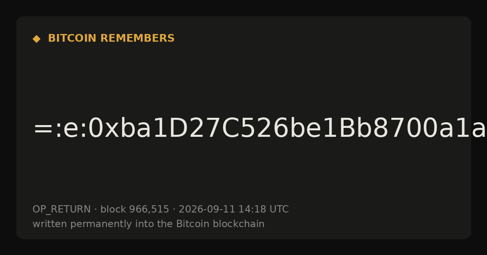
Task: Click the word BITCOIN in the header
Action: click(72, 38)
